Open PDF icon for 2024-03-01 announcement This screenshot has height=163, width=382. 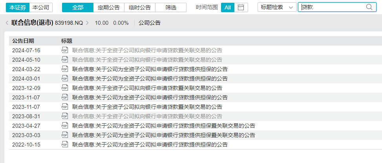(64, 79)
